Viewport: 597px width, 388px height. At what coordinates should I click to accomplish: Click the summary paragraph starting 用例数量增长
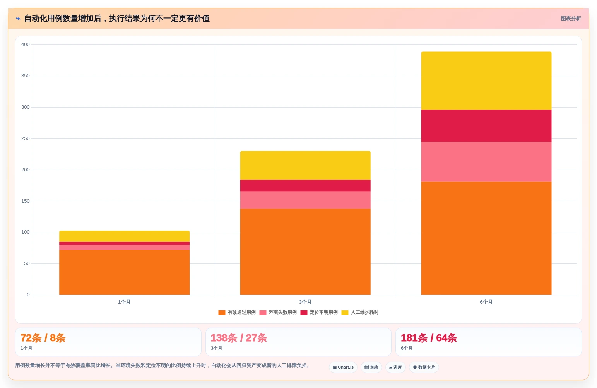tap(163, 366)
